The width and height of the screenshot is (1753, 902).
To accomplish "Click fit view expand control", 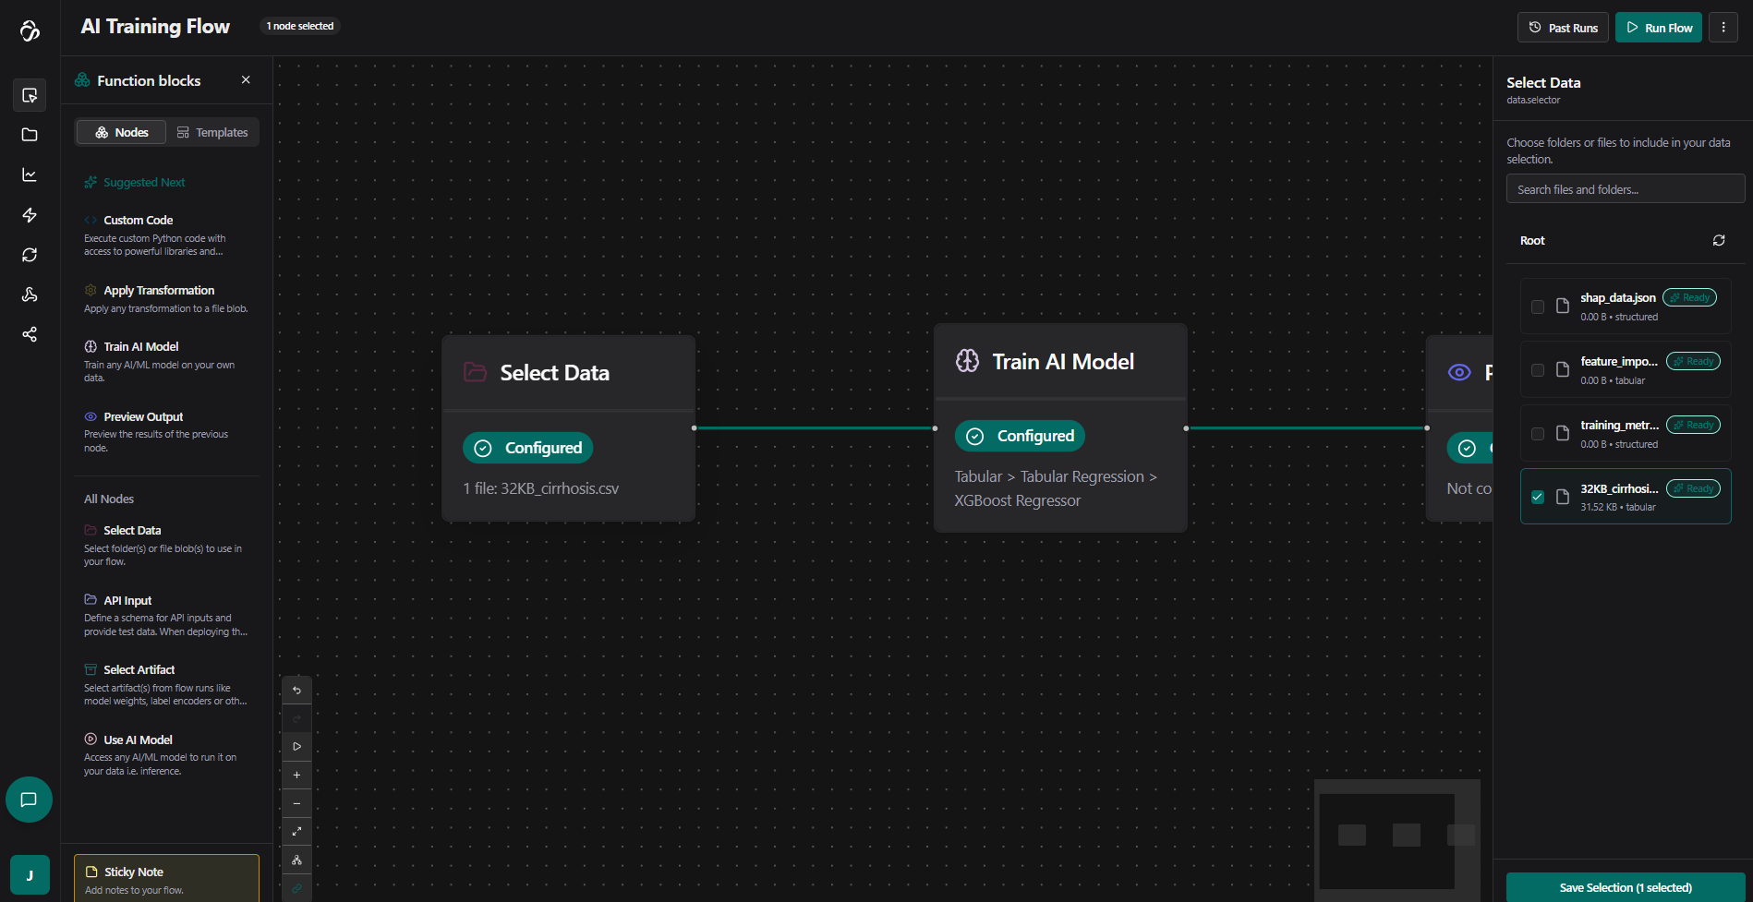I will pos(296,832).
